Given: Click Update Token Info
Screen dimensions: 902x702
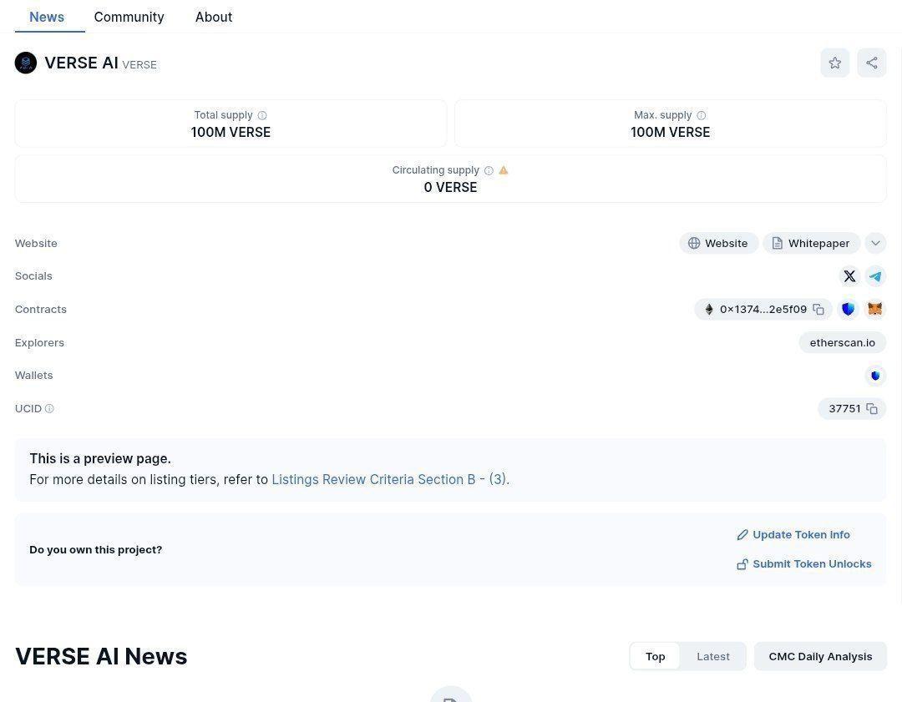Looking at the screenshot, I should [793, 535].
